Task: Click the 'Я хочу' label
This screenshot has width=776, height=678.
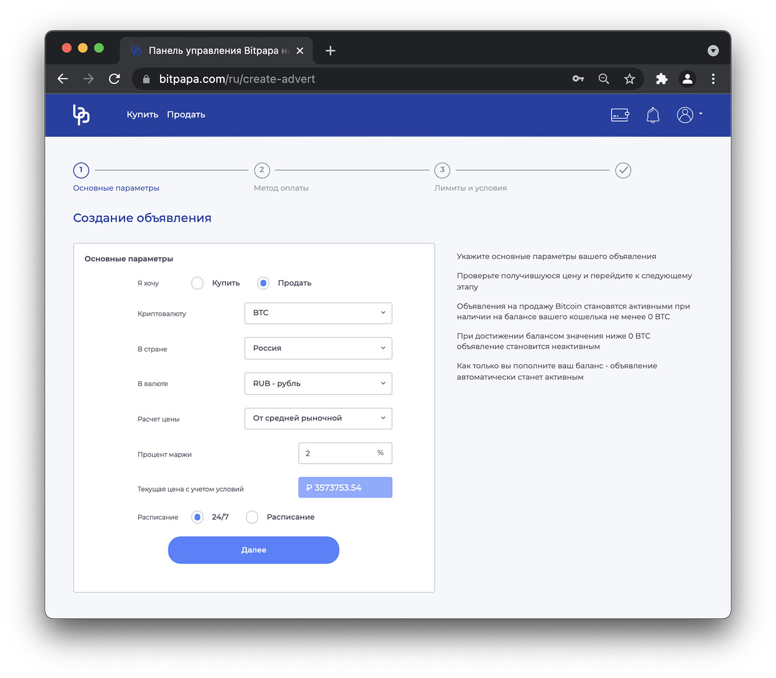Action: 148,283
